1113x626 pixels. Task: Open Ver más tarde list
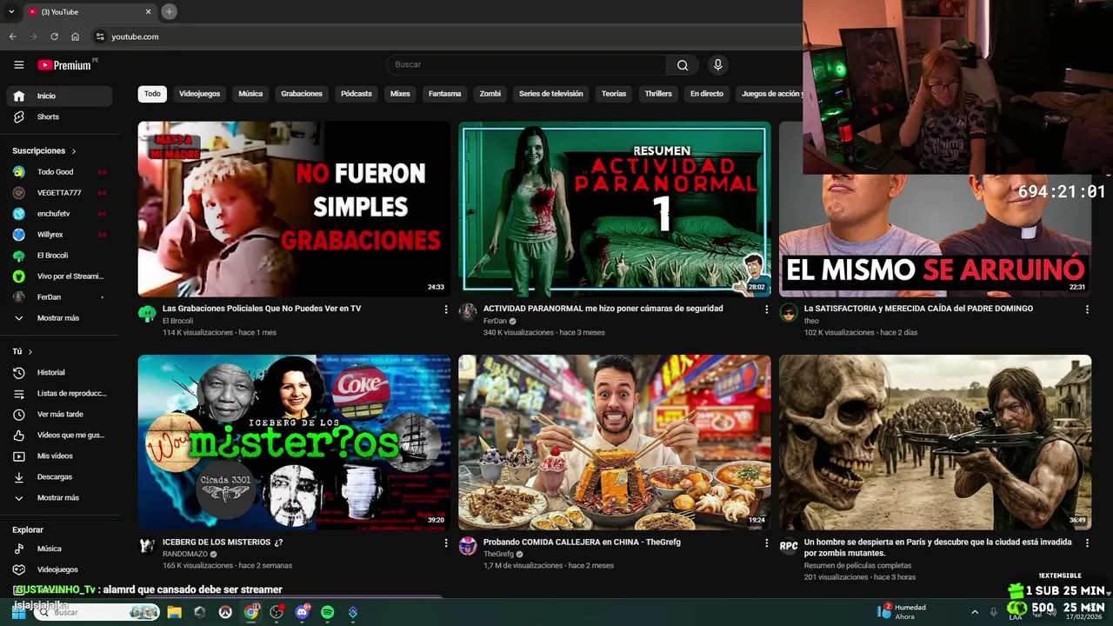click(59, 414)
